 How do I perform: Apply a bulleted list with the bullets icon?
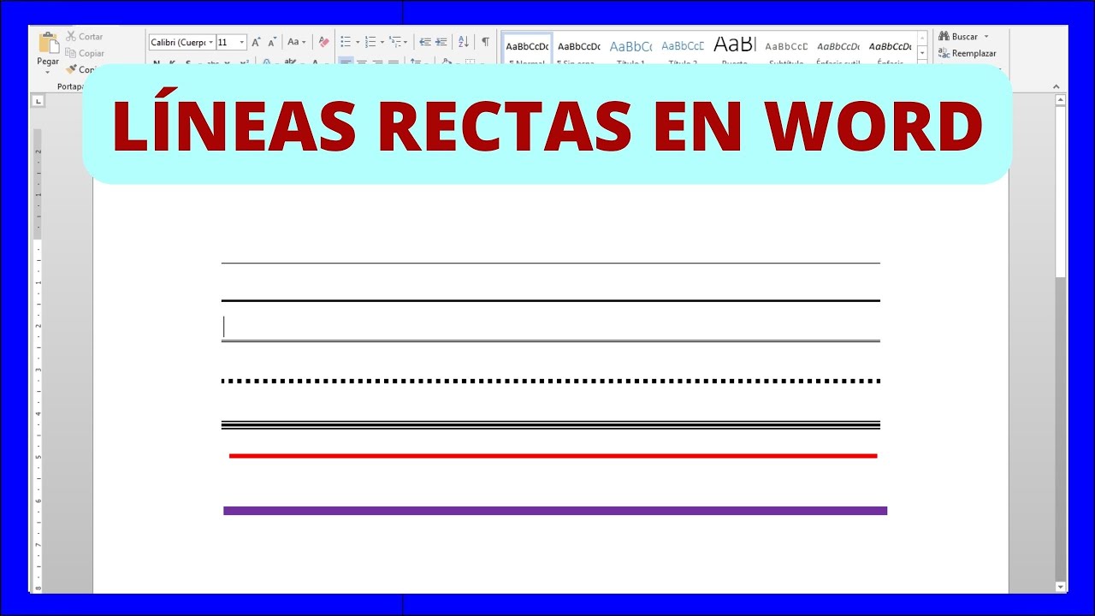click(346, 42)
